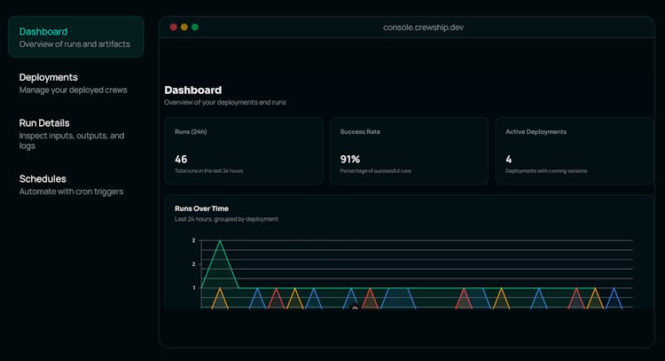Click the console.crewship.dev address text
665x361 pixels.
click(423, 27)
